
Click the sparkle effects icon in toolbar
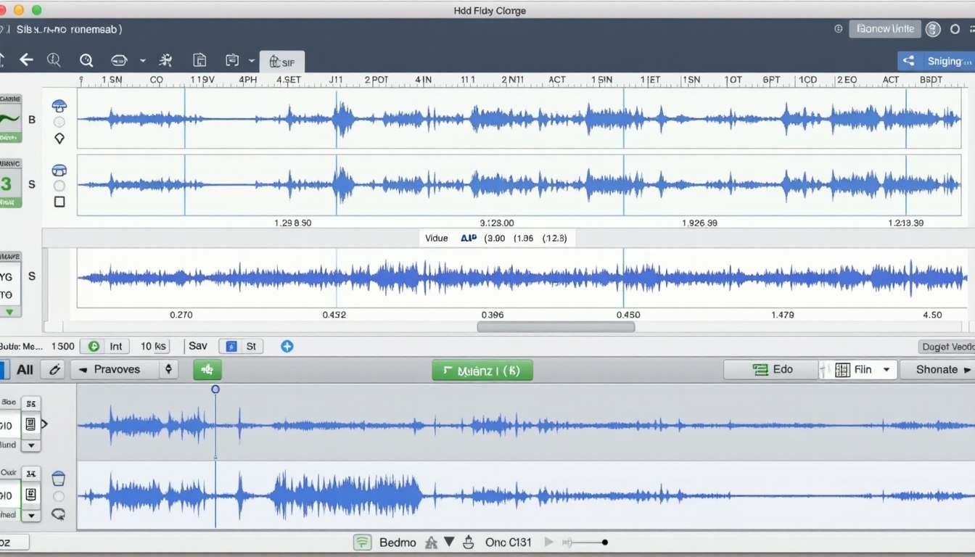click(x=166, y=60)
